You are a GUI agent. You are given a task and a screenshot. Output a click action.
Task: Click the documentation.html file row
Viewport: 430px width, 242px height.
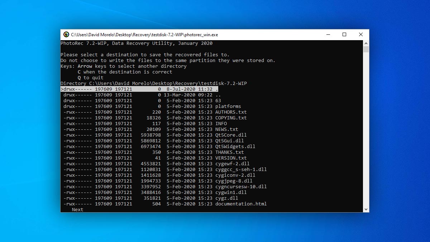coord(165,204)
